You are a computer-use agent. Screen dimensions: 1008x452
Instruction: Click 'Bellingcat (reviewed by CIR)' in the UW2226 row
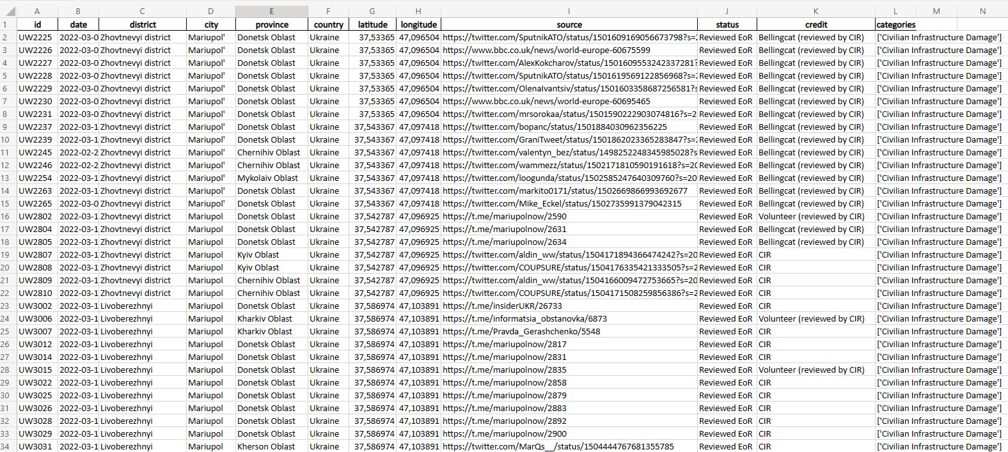(x=815, y=50)
